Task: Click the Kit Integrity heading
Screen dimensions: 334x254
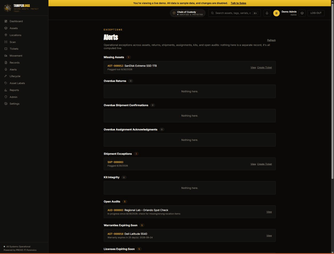Action: click(112, 177)
